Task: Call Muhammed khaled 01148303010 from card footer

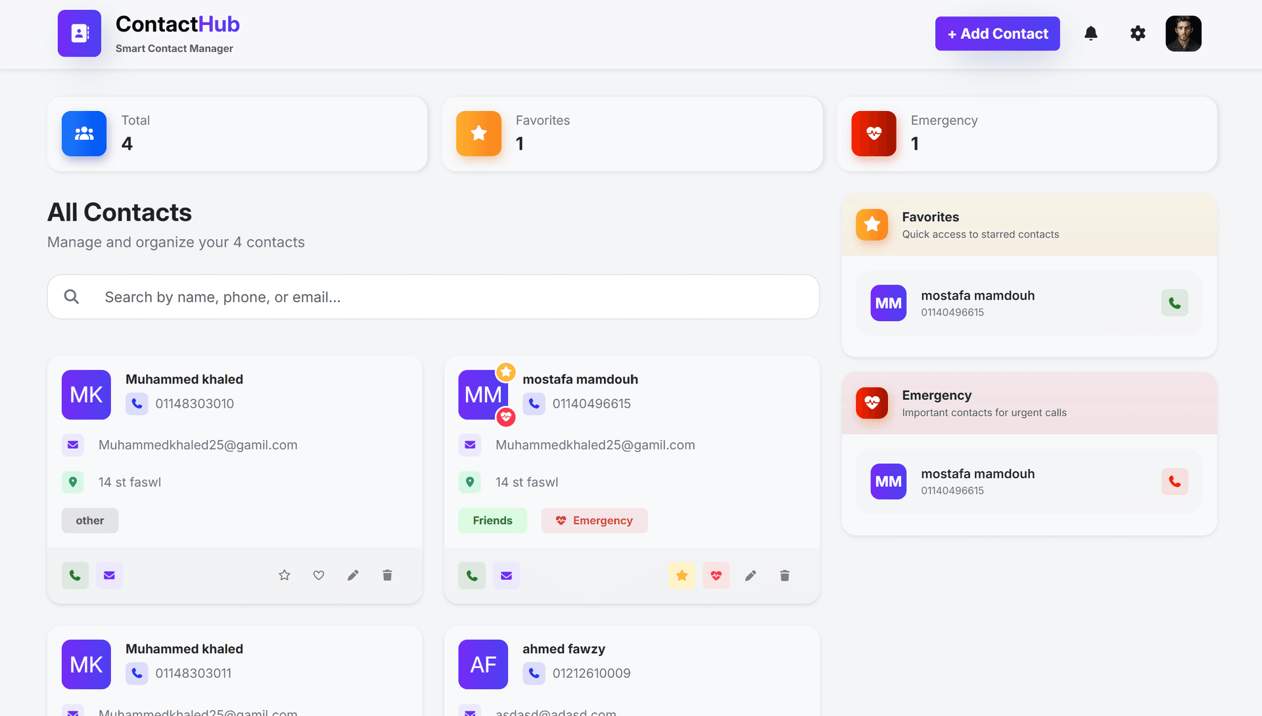Action: [x=75, y=575]
